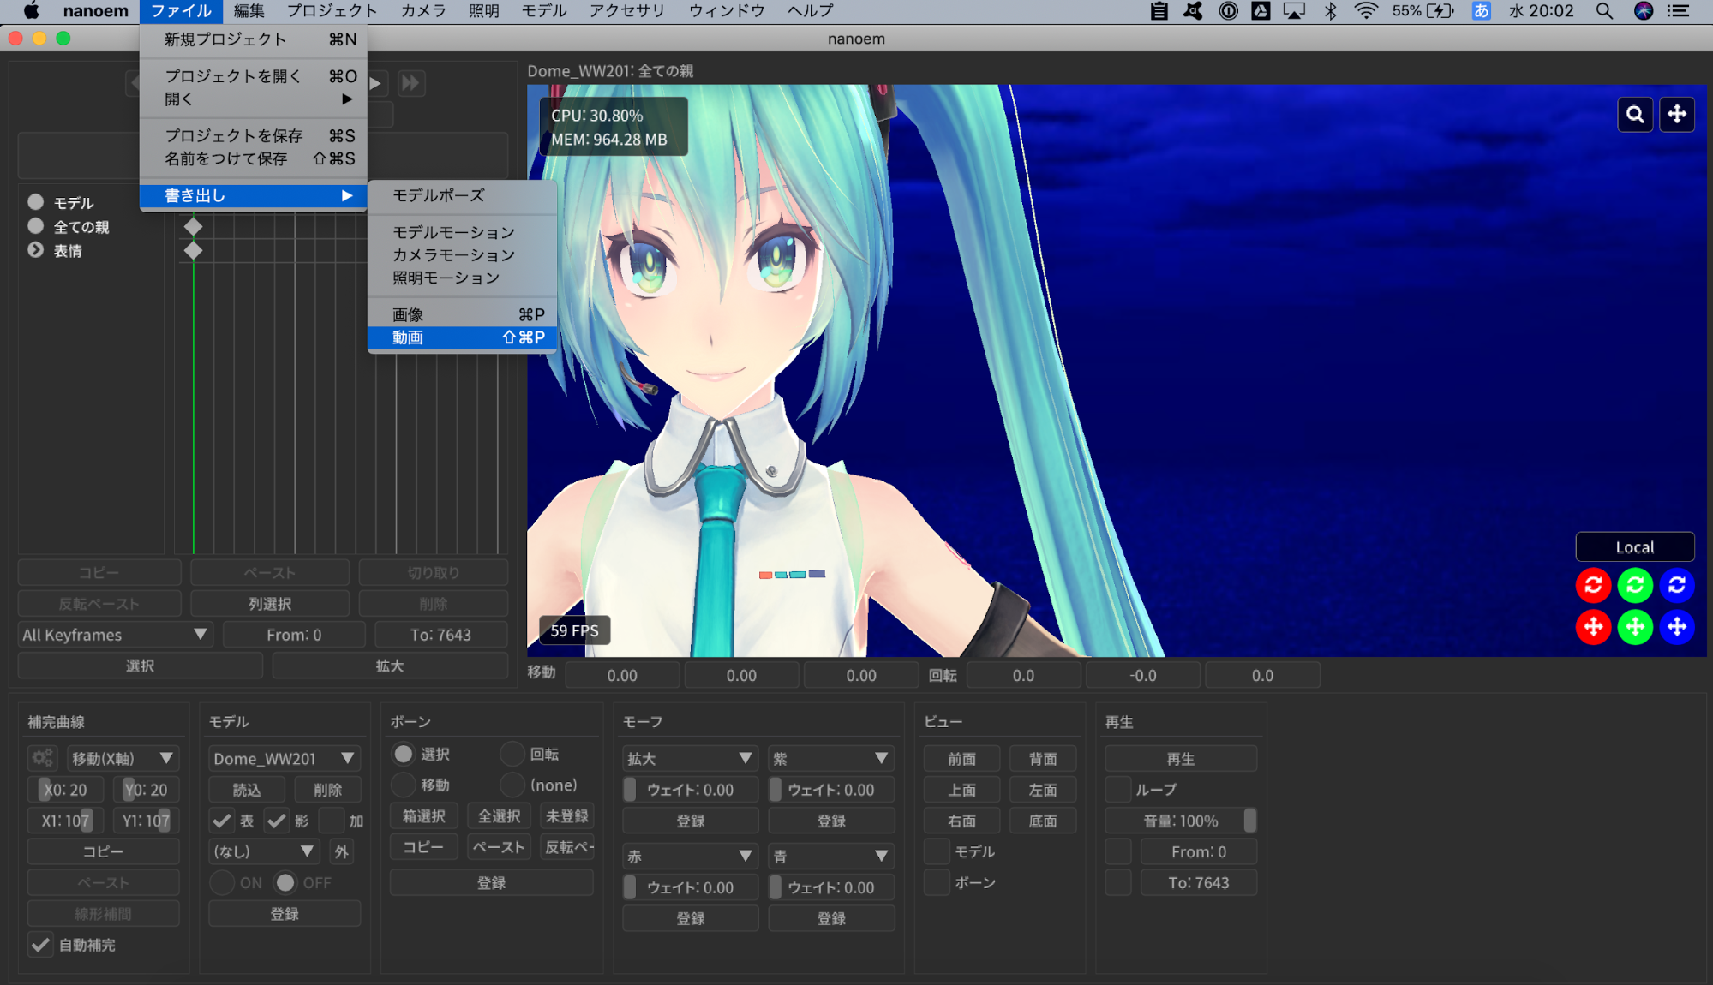Select 新規プロジェクト in File menu
The width and height of the screenshot is (1713, 985).
254,39
